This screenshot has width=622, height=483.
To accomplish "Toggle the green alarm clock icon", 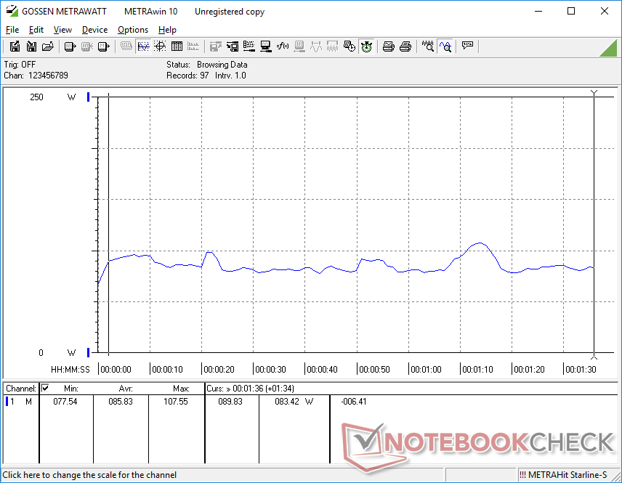I will [x=366, y=46].
